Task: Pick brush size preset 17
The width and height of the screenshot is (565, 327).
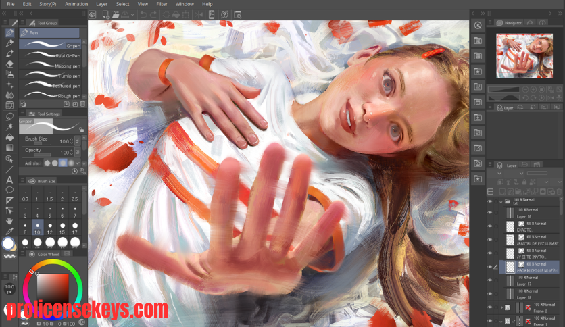Action: (x=75, y=228)
